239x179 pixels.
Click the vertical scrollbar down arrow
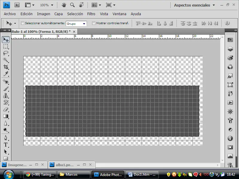point(222,161)
